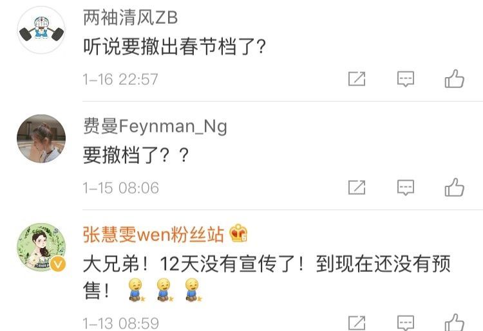Tap the 1-16 22:57 timestamp
Viewport: 483px width, 331px height.
coord(120,79)
